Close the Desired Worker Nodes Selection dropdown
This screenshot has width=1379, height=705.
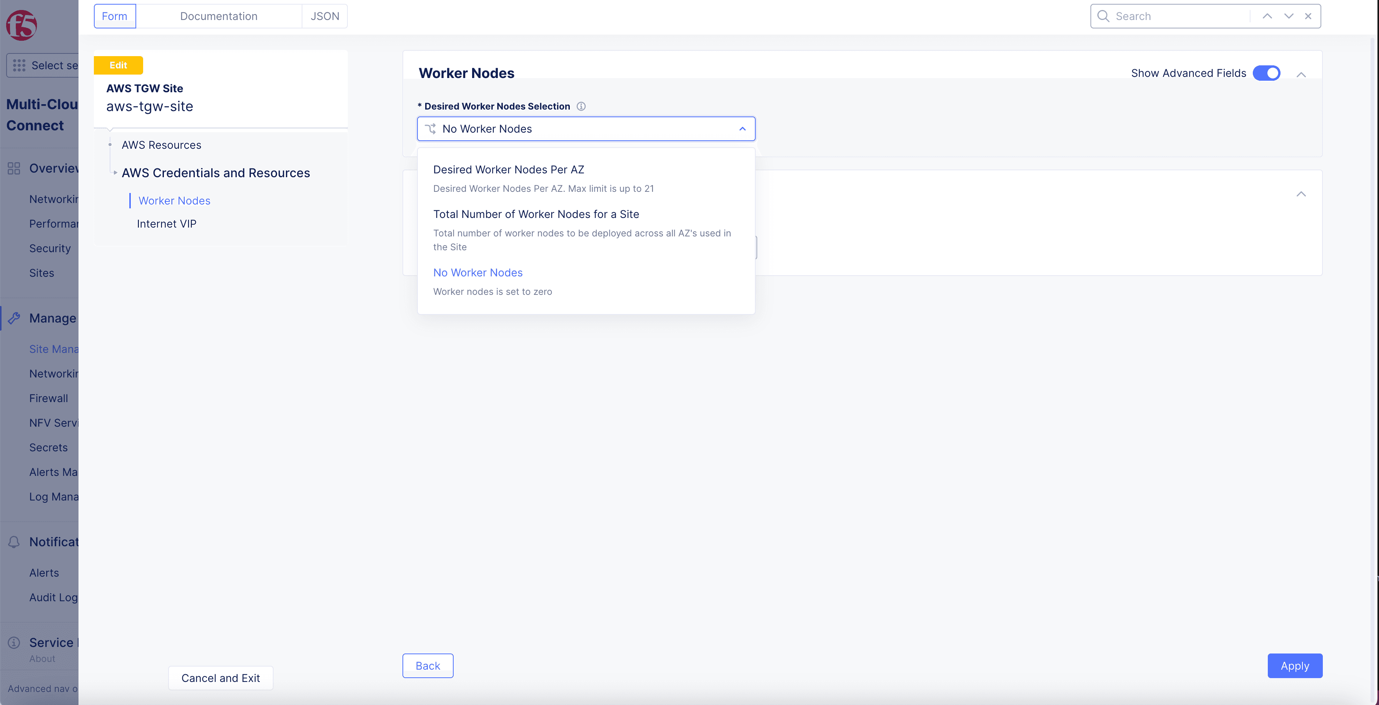tap(743, 129)
